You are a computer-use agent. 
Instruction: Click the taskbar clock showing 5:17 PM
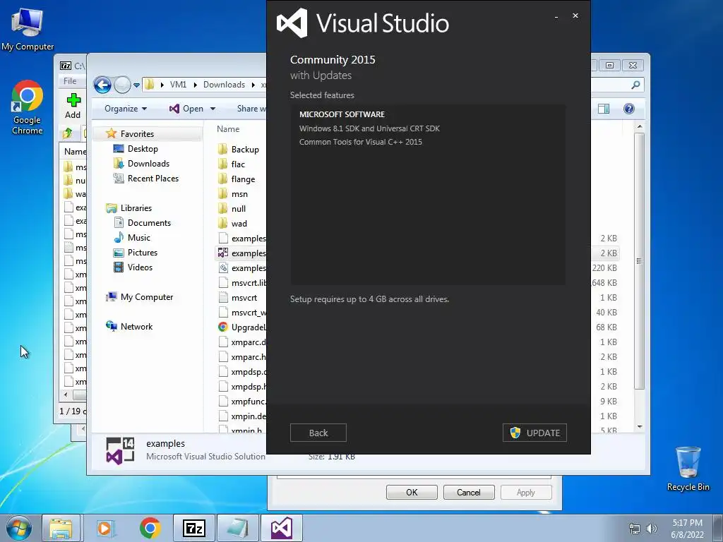pos(687,529)
